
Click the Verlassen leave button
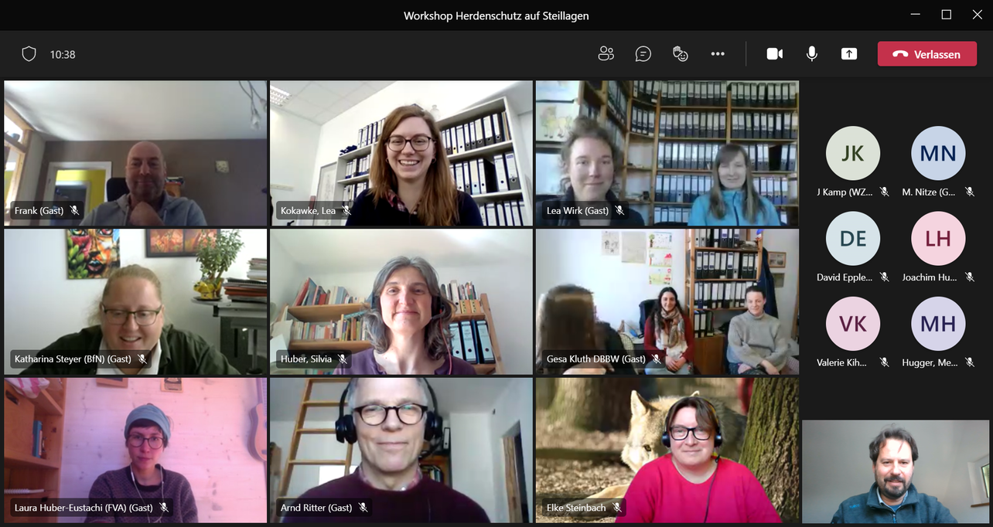[x=926, y=54]
